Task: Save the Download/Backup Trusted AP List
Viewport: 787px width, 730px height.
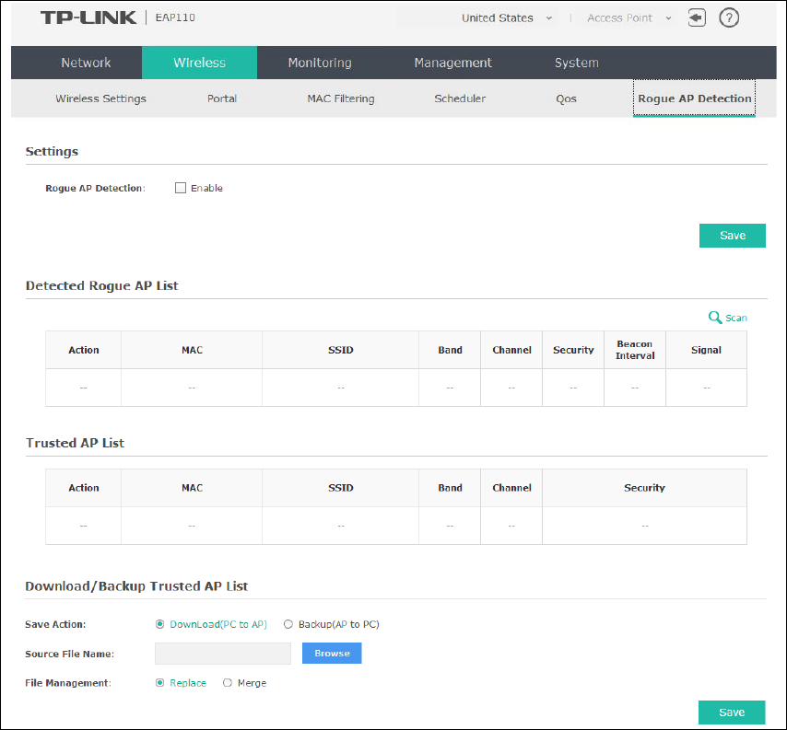Action: (x=732, y=713)
